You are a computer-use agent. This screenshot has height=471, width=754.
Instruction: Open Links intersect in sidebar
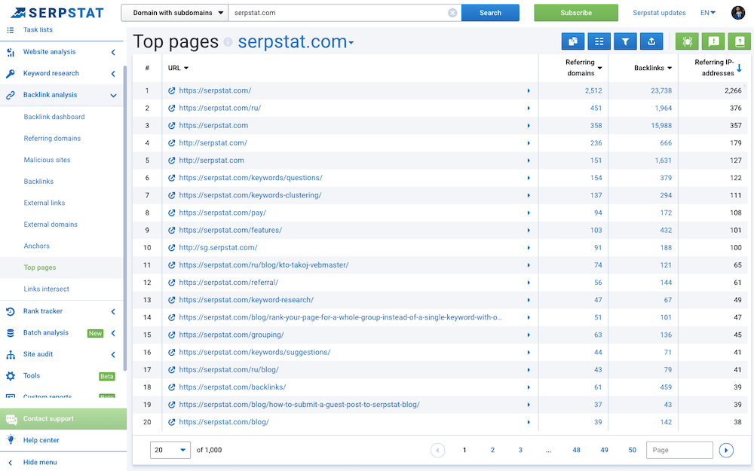(x=47, y=289)
